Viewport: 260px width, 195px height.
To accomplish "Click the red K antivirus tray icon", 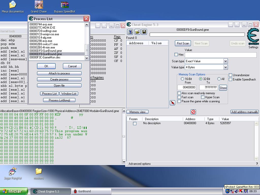I will (x=241, y=191).
